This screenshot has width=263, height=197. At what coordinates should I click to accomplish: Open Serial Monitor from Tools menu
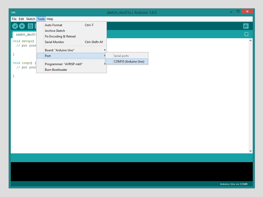coord(72,42)
